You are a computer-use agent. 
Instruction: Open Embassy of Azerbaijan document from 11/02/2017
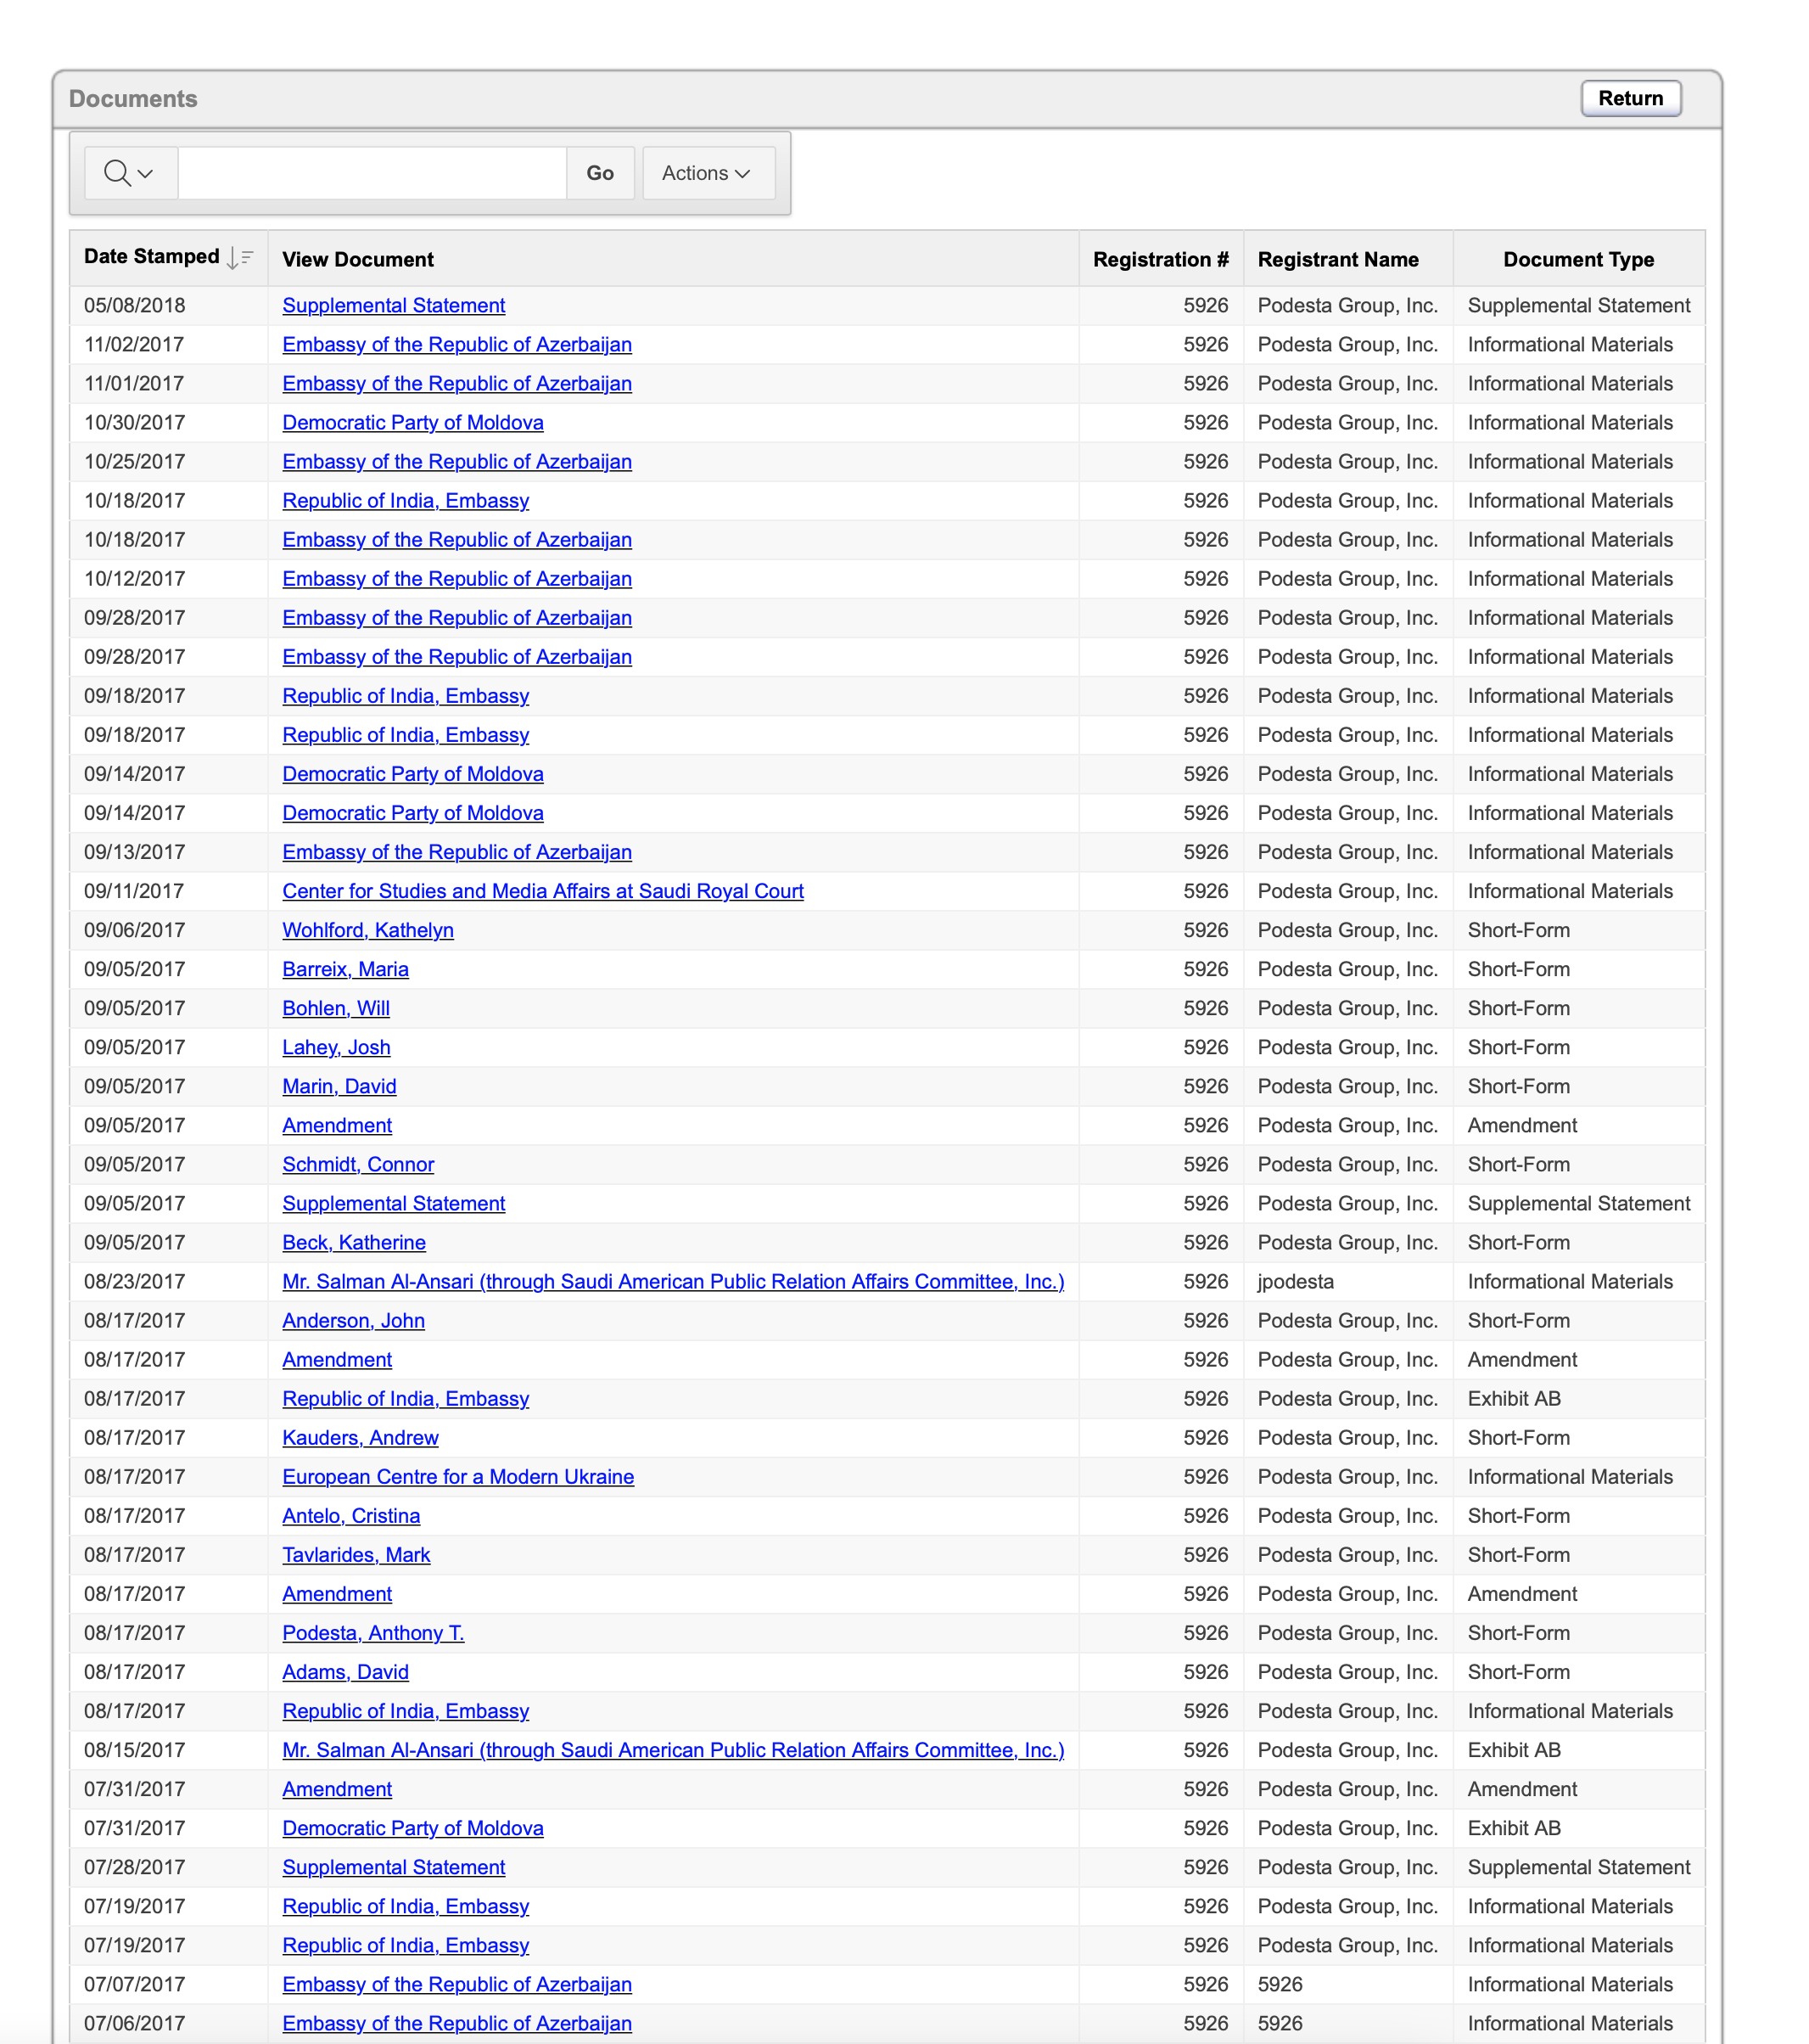coord(456,344)
